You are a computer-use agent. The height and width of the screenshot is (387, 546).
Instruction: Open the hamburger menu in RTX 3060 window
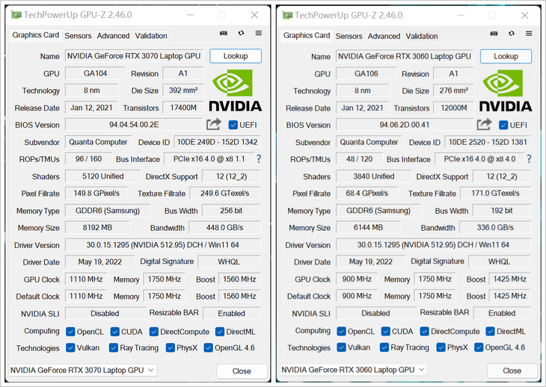529,34
